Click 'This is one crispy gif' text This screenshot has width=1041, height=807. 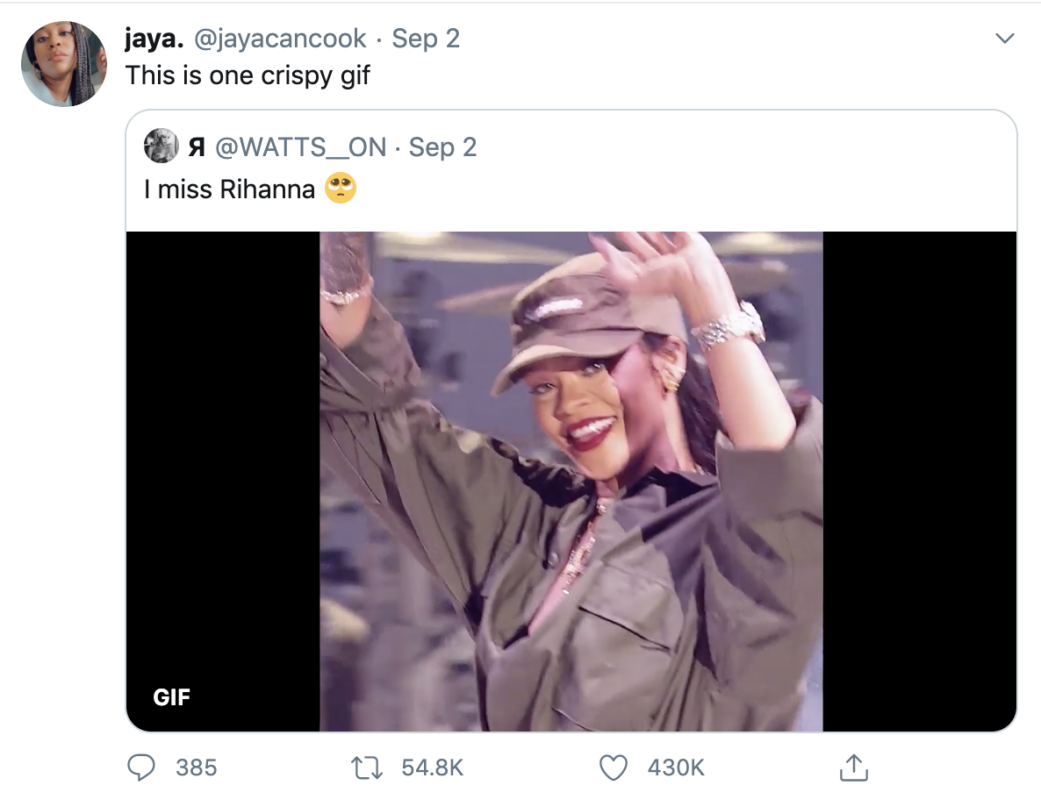248,75
